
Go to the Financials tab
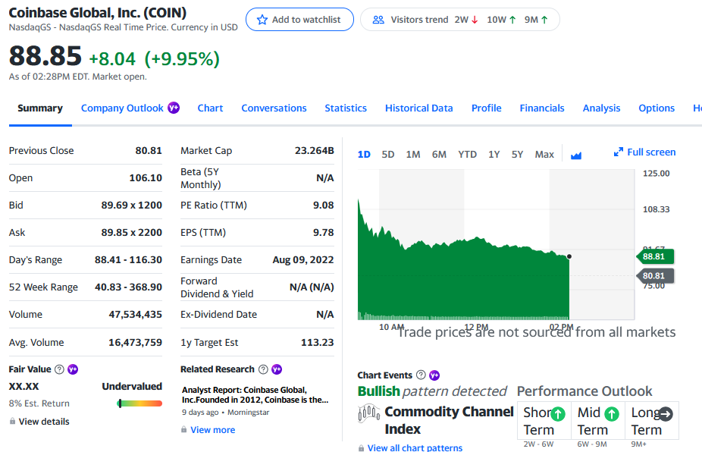point(542,108)
